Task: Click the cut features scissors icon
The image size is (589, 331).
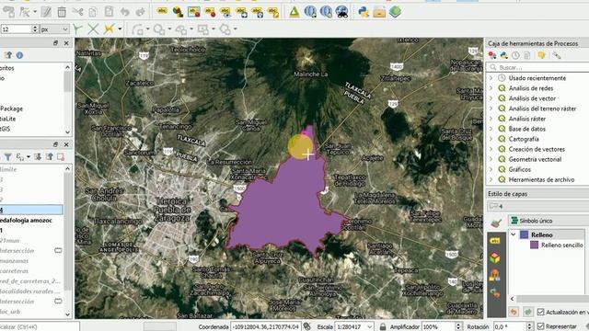Action: pyautogui.click(x=77, y=12)
